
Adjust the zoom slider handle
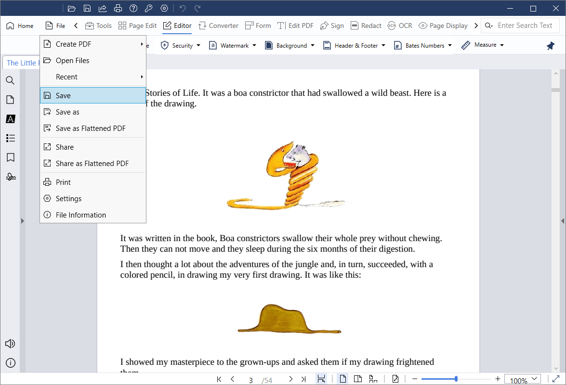(x=456, y=379)
